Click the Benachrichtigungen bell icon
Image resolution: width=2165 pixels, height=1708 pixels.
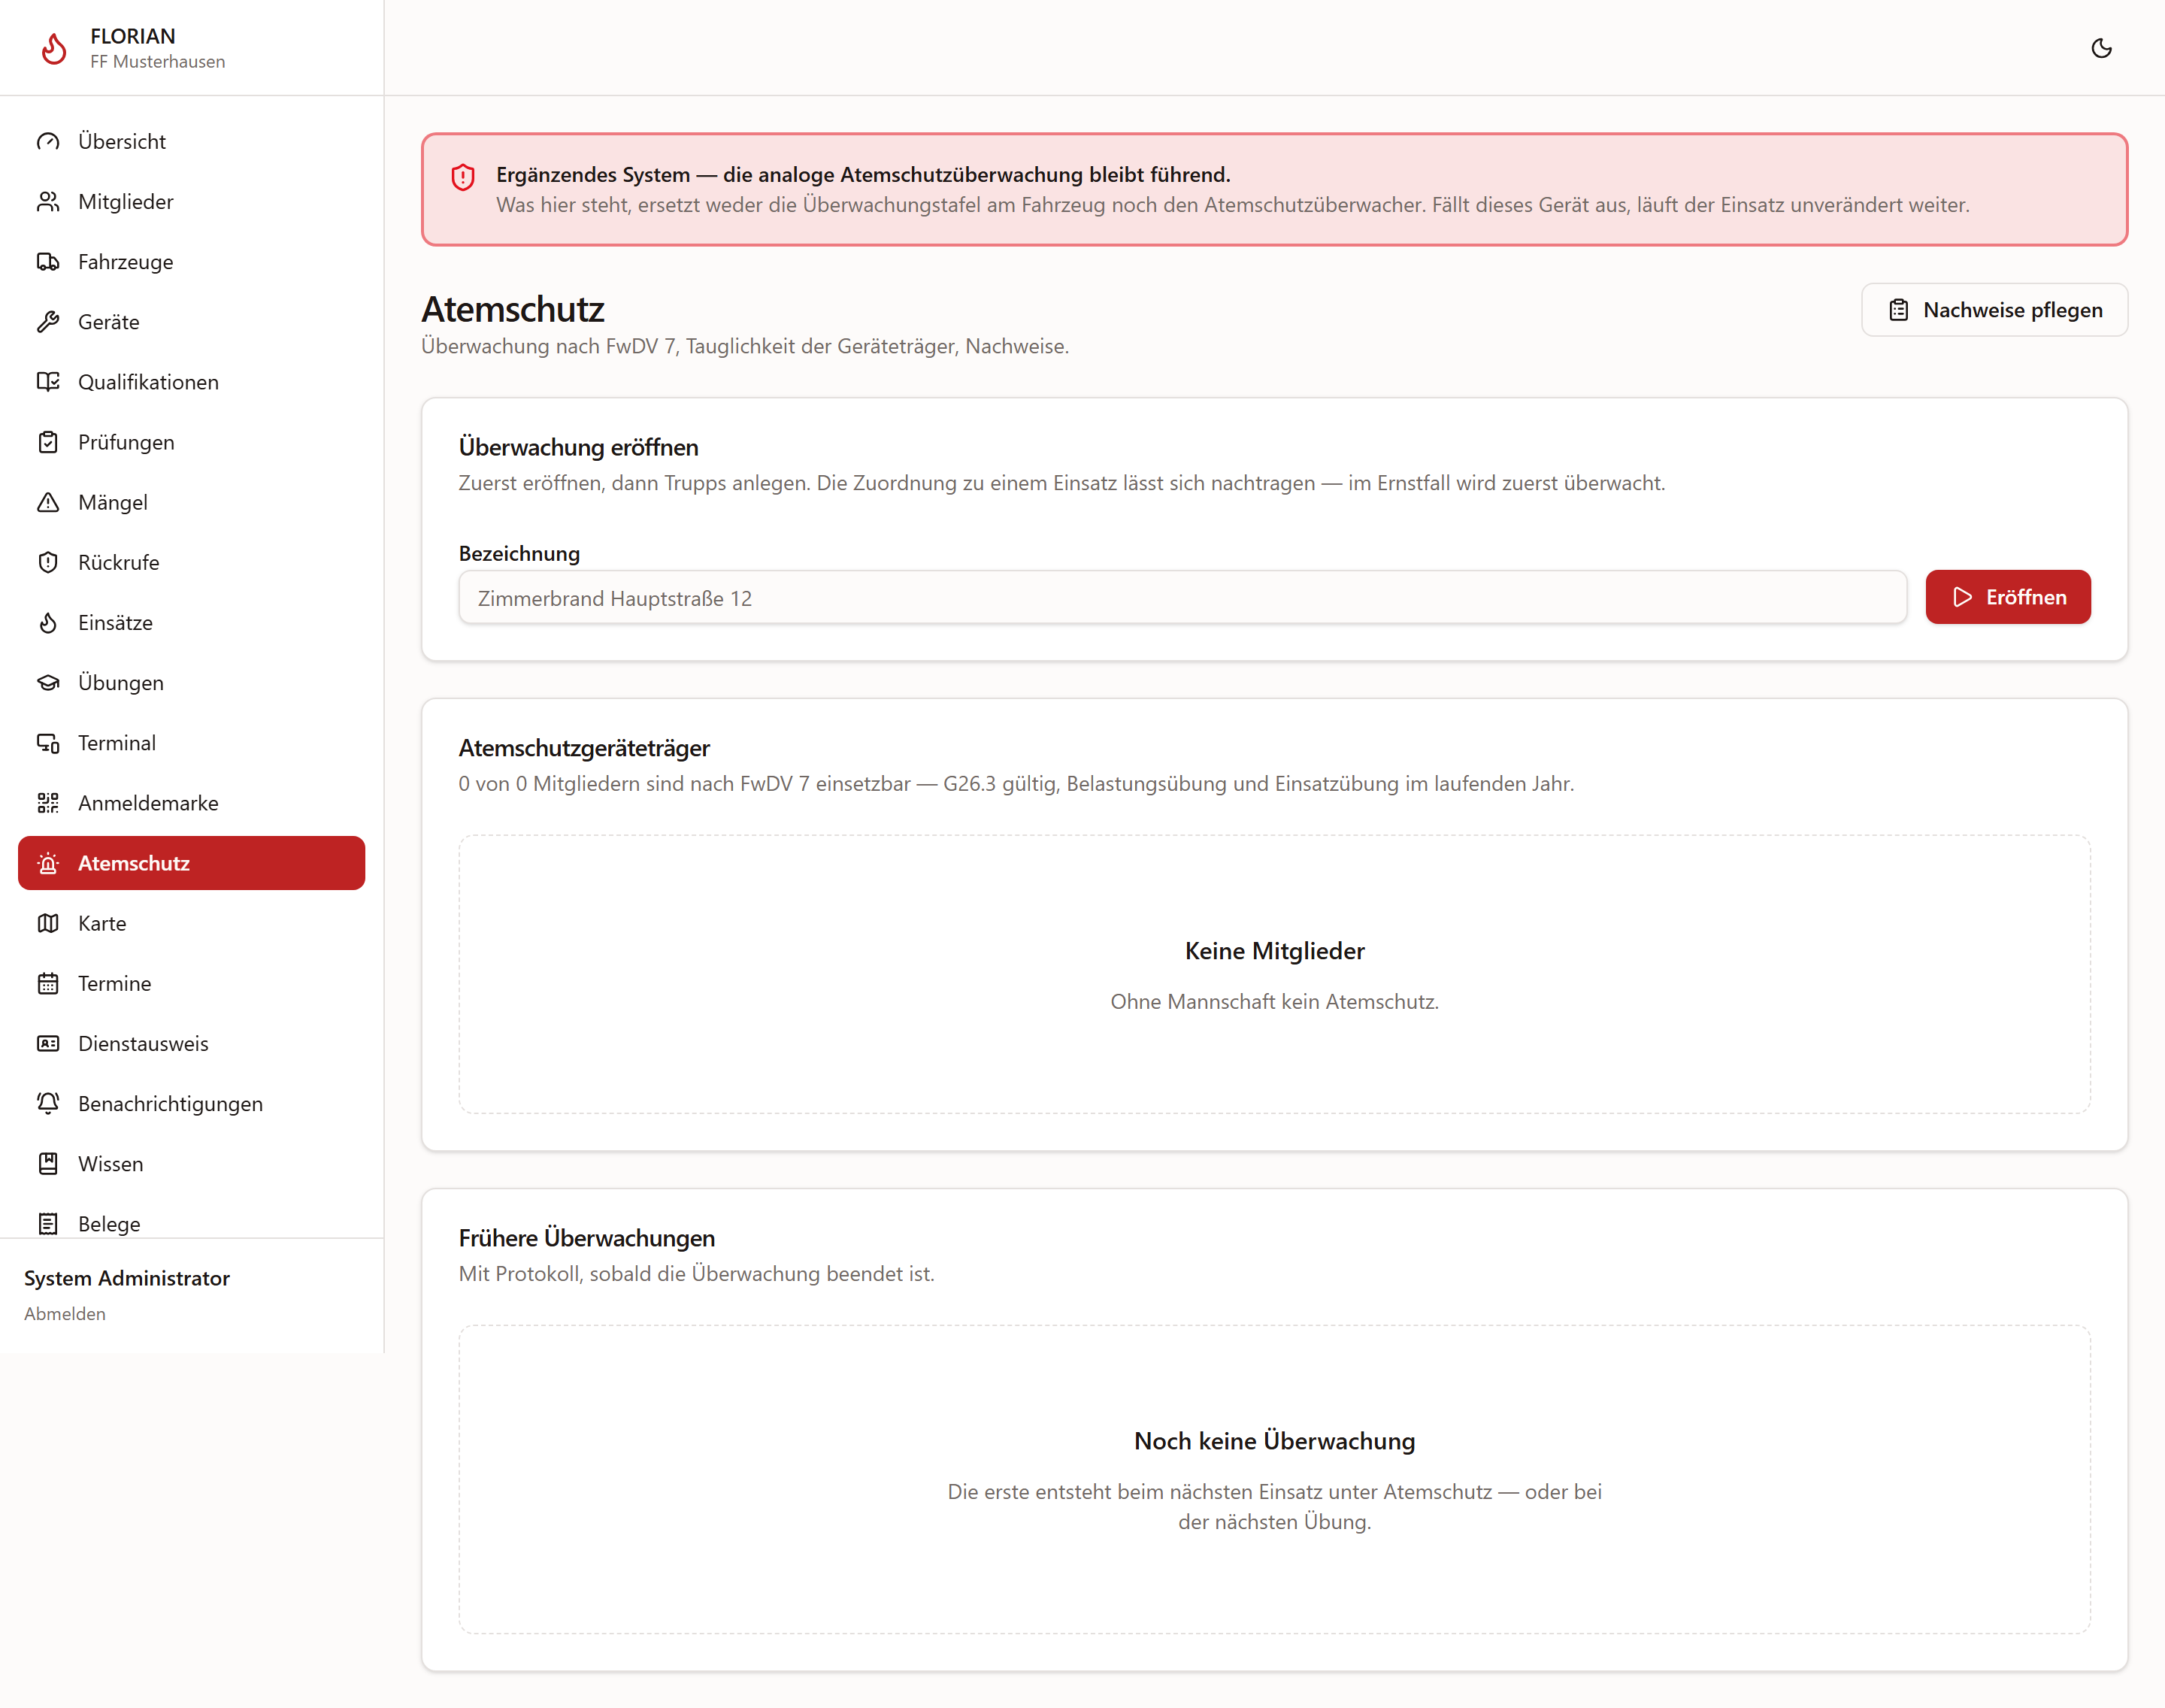pyautogui.click(x=48, y=1103)
